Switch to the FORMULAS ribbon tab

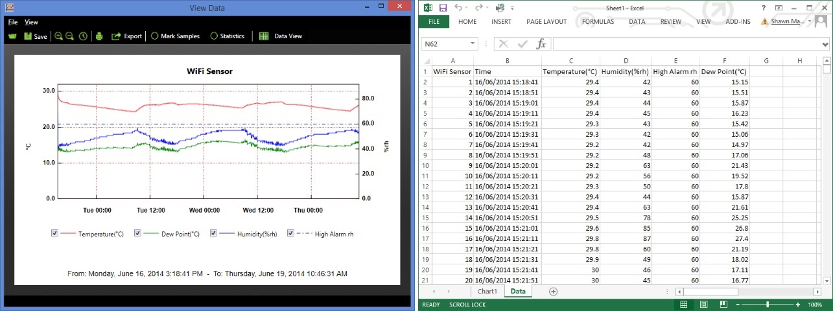(x=598, y=21)
